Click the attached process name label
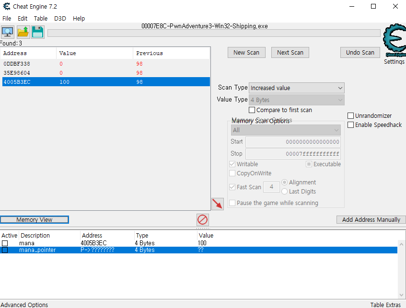 click(205, 26)
